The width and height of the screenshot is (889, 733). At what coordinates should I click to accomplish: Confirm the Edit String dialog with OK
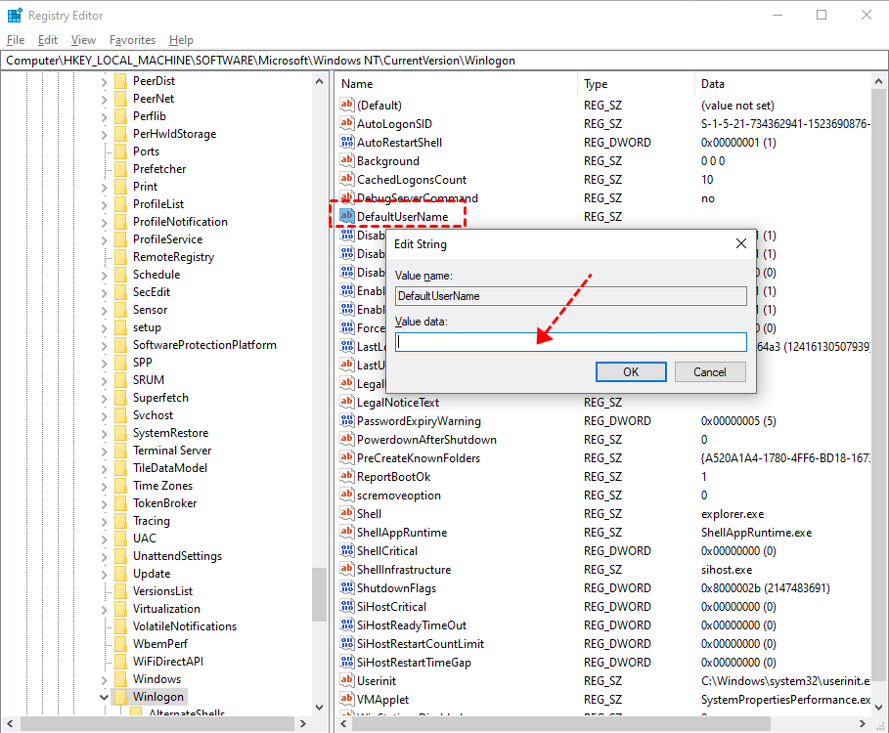point(631,372)
